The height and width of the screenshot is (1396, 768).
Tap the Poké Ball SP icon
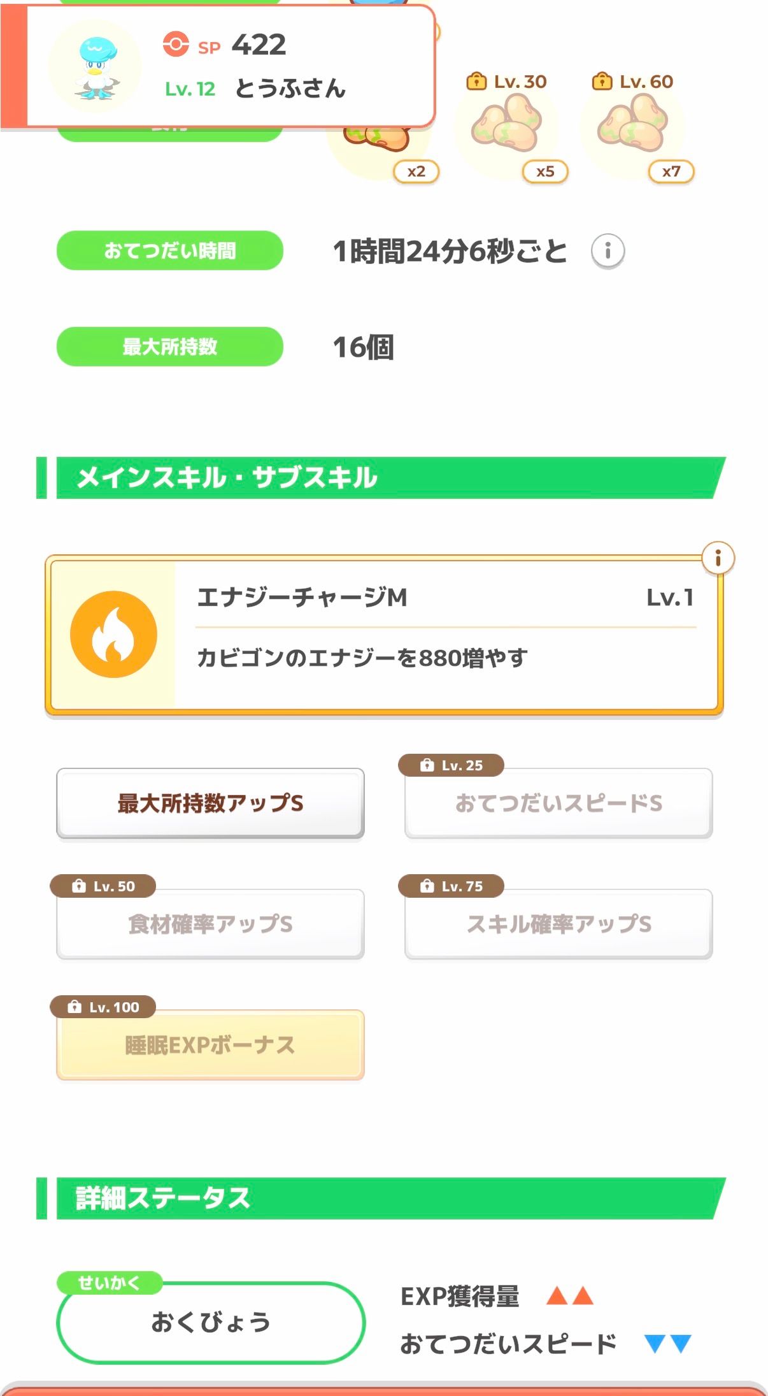coord(175,45)
